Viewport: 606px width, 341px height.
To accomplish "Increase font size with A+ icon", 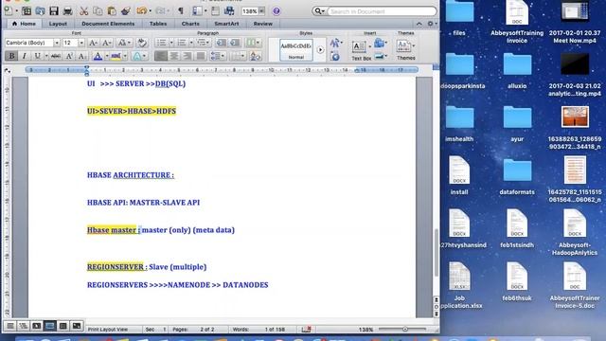I will [x=93, y=43].
